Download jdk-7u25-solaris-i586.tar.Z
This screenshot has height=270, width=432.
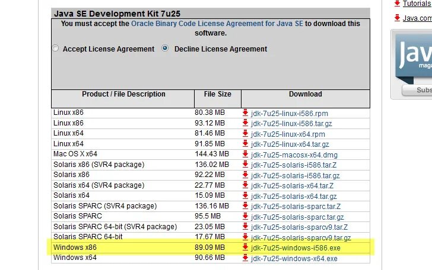pyautogui.click(x=293, y=165)
